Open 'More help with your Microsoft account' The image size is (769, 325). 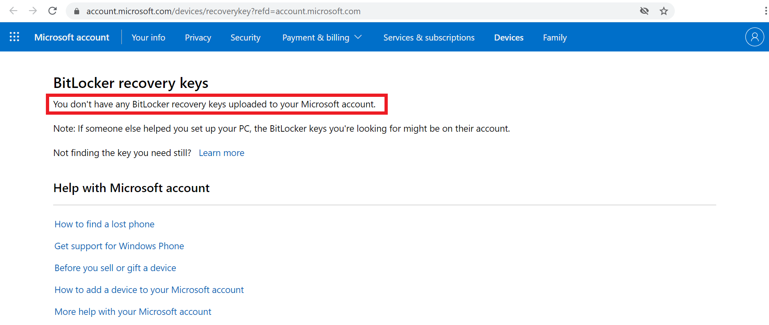[133, 312]
